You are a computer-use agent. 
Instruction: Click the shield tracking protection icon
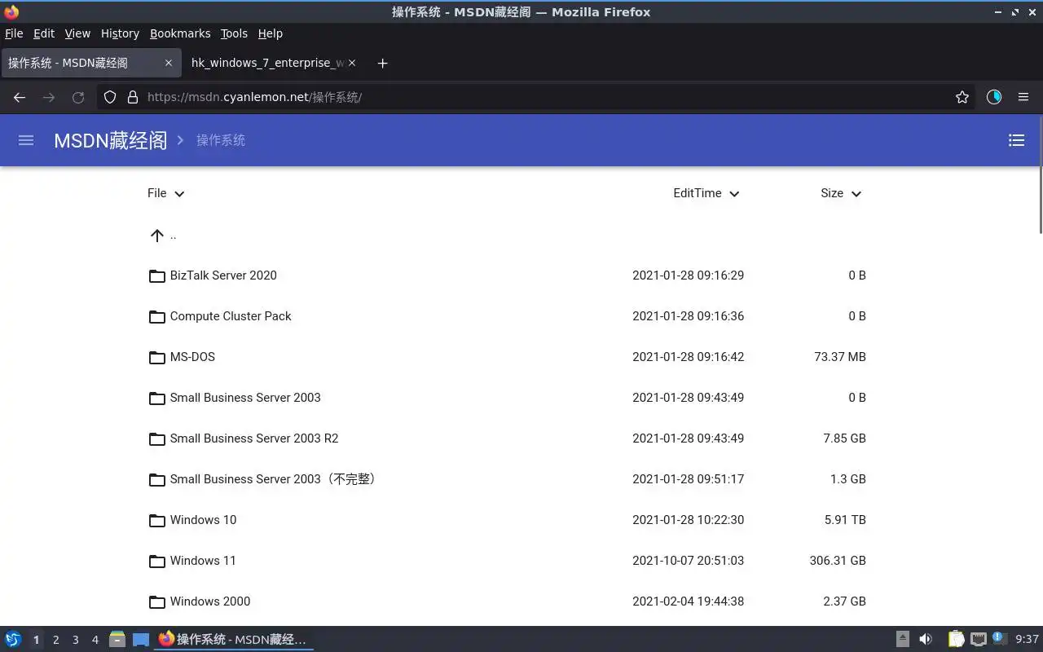[110, 97]
